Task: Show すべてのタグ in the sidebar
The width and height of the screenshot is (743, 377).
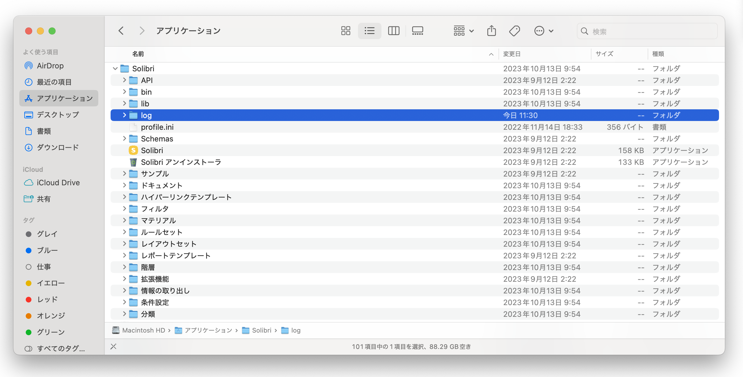Action: [x=59, y=349]
